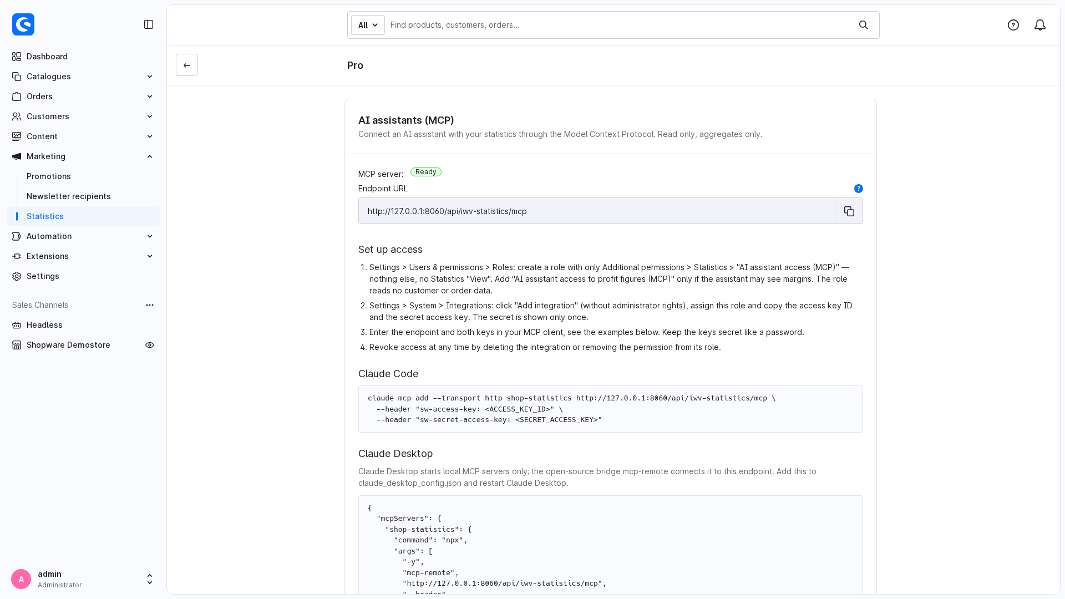Viewport: 1065px width, 599px height.
Task: Focus the global search input field
Action: (x=618, y=25)
